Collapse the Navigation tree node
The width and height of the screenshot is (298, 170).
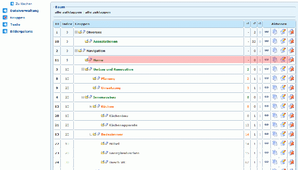click(76, 51)
